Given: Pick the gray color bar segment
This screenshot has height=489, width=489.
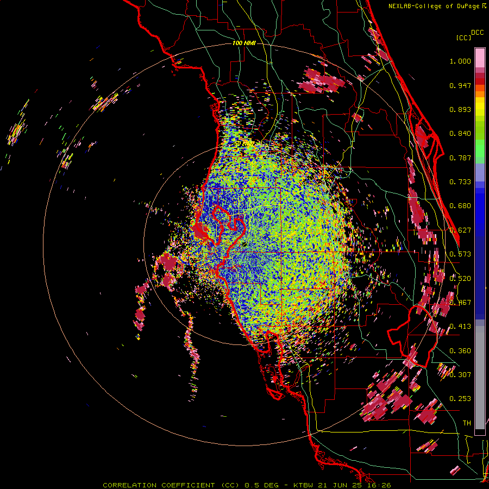Looking at the screenshot, I should (x=480, y=378).
